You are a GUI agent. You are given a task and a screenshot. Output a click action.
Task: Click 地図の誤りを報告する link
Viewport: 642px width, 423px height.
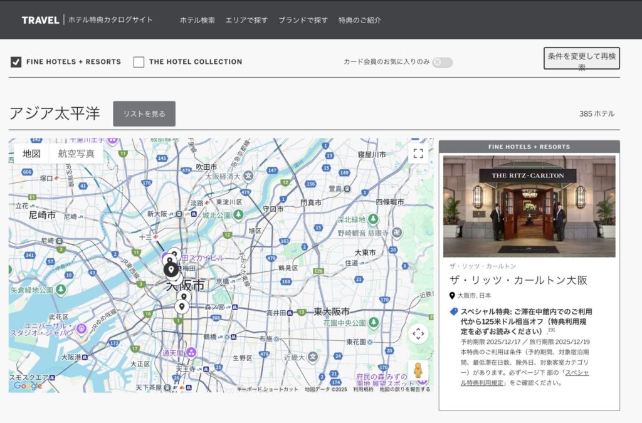(405, 389)
